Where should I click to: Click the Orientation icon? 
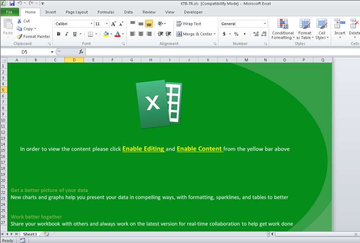pyautogui.click(x=161, y=24)
